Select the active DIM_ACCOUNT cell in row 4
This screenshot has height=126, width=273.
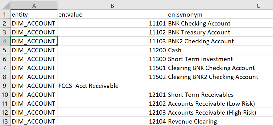point(34,41)
